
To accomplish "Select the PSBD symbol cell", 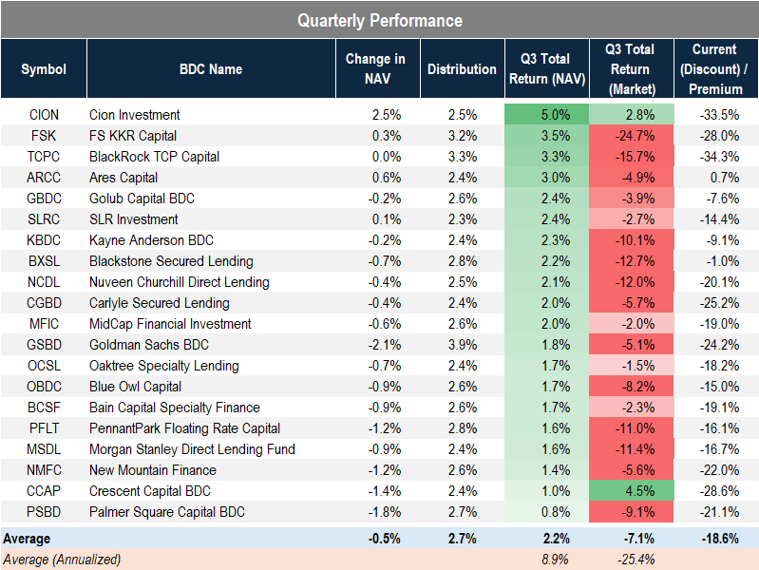I will tap(44, 512).
